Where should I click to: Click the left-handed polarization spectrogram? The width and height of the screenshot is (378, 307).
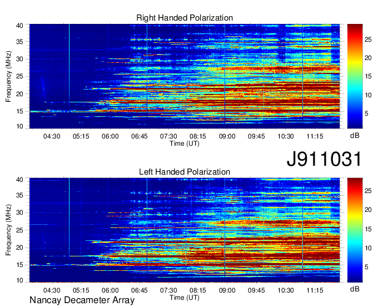click(x=185, y=230)
